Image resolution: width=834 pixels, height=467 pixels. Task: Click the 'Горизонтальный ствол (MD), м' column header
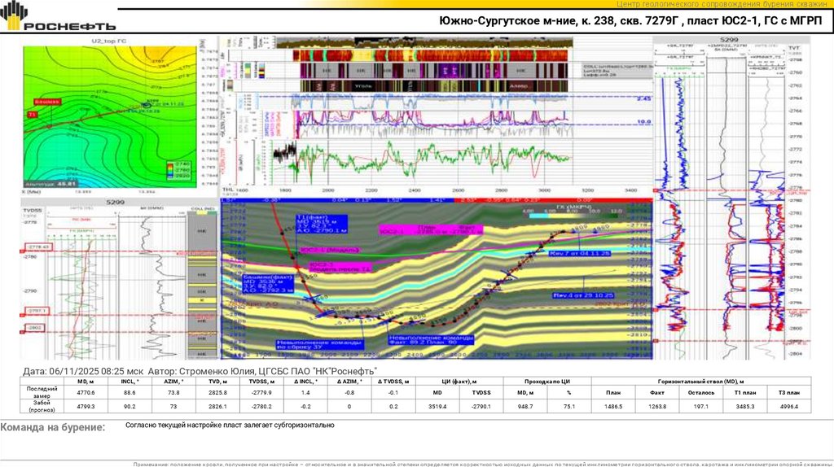coord(701,382)
